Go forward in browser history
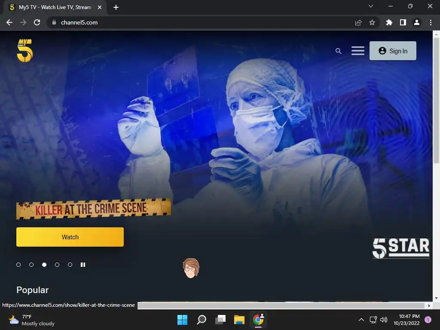 coord(23,22)
